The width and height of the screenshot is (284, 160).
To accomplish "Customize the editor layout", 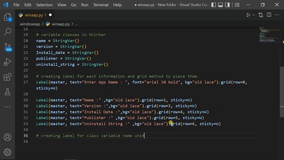I will click(x=237, y=5).
